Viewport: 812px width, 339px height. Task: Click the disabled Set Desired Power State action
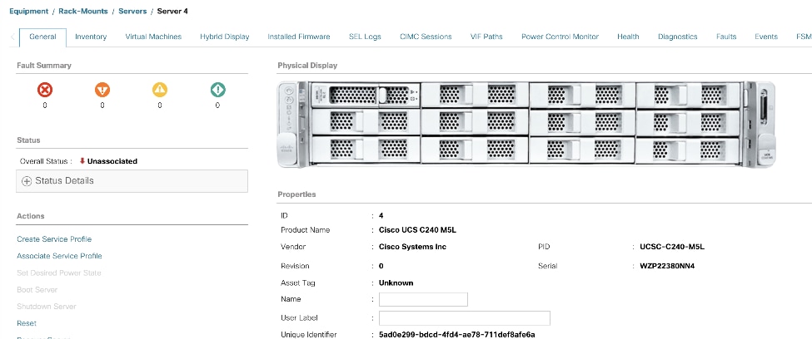59,273
